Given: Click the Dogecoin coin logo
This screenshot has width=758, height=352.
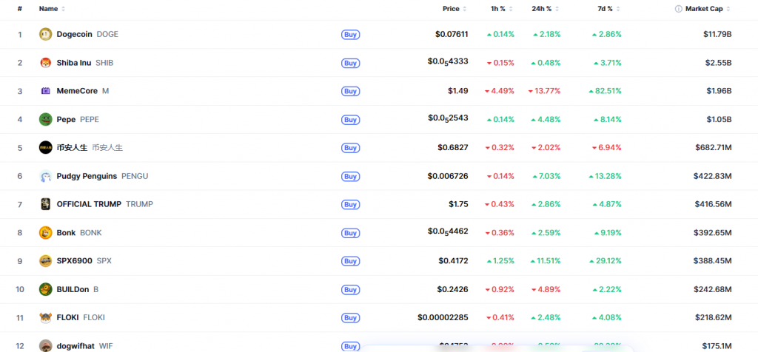Looking at the screenshot, I should (x=45, y=34).
